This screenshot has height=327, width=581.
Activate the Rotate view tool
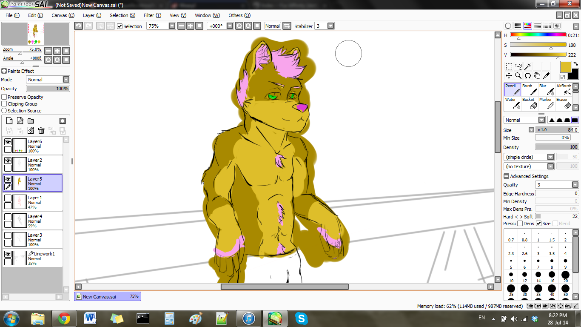tap(527, 76)
